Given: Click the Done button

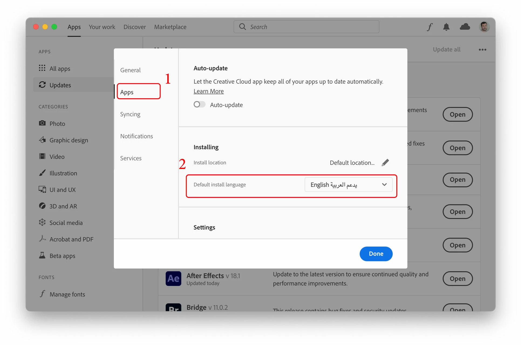Looking at the screenshot, I should tap(376, 254).
